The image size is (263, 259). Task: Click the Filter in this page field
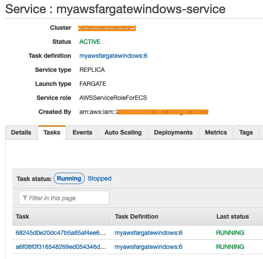pyautogui.click(x=64, y=198)
